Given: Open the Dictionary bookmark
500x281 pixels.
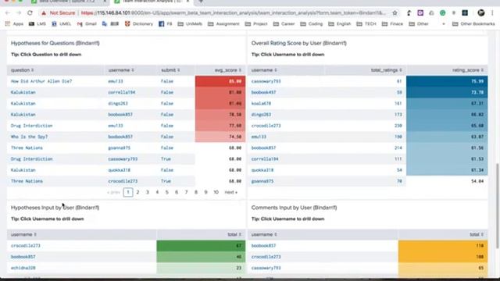Looking at the screenshot, I should (x=139, y=24).
